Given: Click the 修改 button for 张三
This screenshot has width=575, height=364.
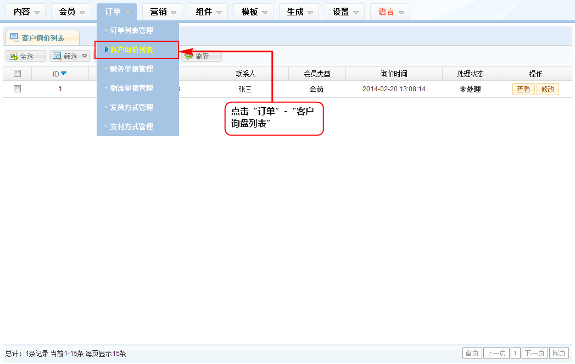Looking at the screenshot, I should coord(548,89).
